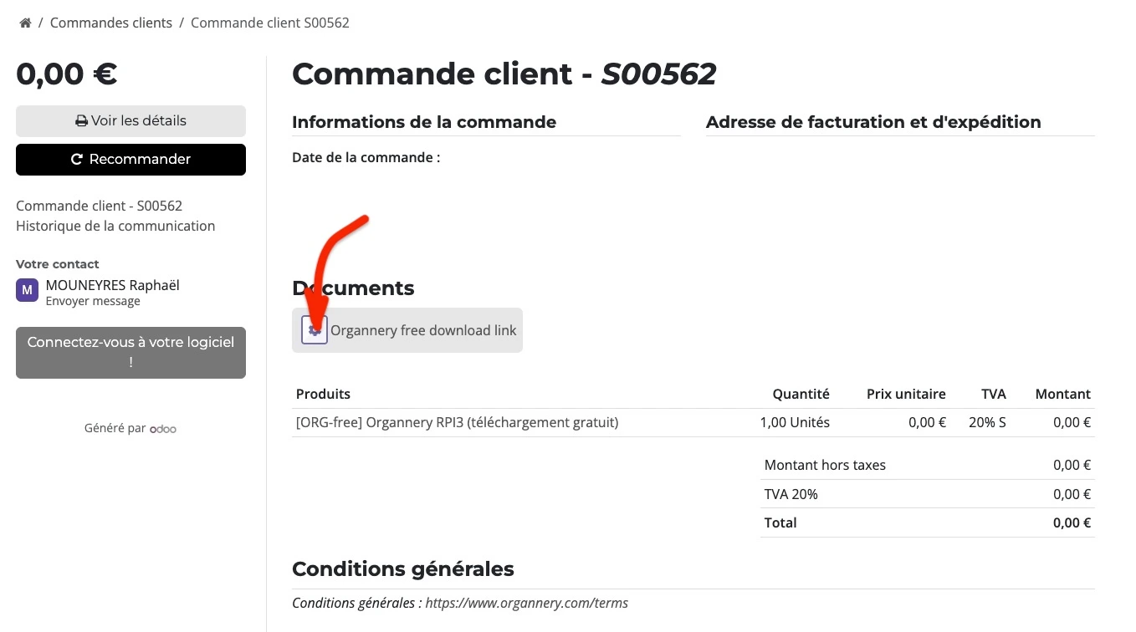
Task: Click the home icon in the breadcrumb
Action: point(26,23)
